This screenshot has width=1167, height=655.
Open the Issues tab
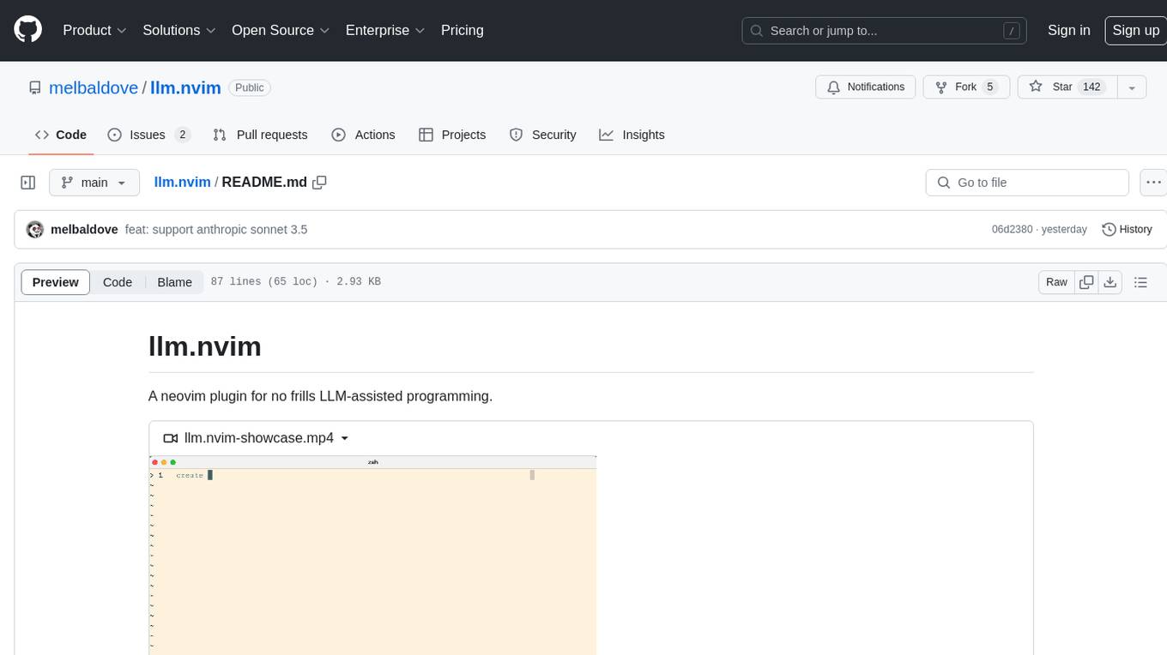(148, 135)
